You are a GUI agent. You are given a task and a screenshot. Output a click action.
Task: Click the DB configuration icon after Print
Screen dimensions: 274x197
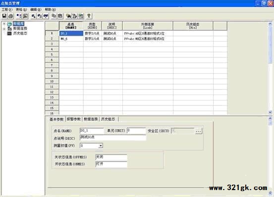[x=19, y=16]
